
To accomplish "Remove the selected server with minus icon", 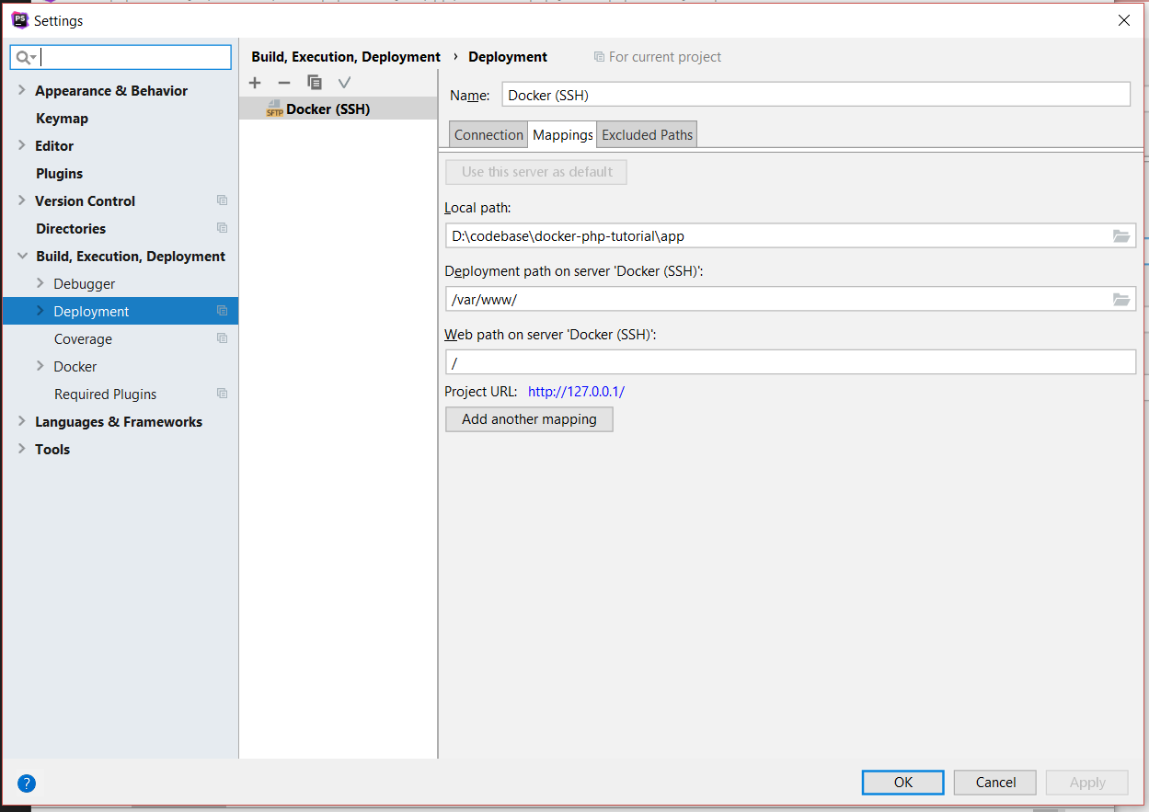I will coord(284,83).
